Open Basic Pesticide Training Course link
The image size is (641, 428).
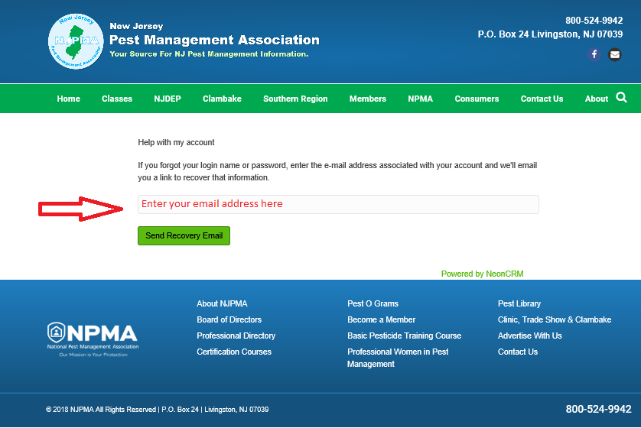tap(404, 336)
